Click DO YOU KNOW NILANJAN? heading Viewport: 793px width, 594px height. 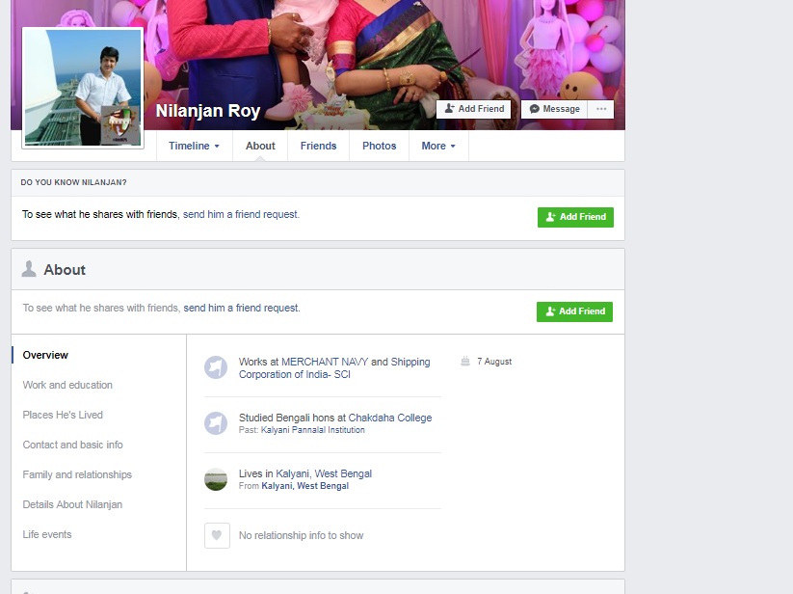pyautogui.click(x=74, y=182)
